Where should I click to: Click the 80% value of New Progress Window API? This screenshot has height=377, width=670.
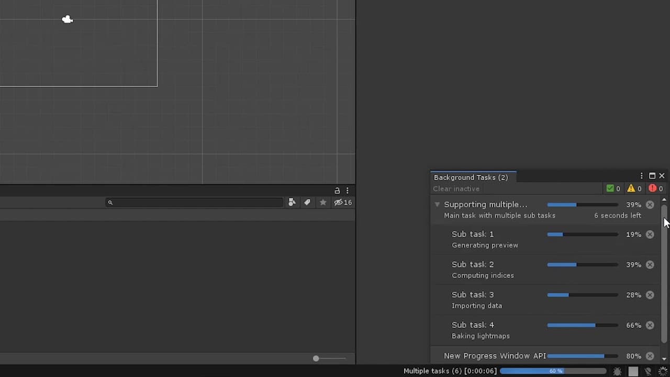tap(633, 356)
